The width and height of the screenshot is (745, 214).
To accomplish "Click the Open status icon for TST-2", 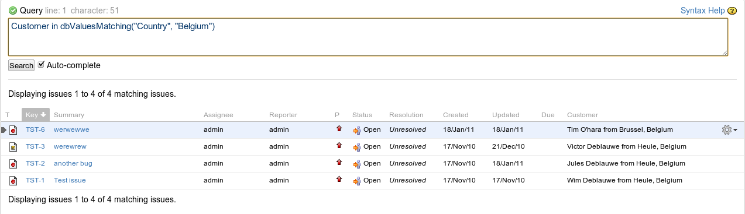I will 356,164.
